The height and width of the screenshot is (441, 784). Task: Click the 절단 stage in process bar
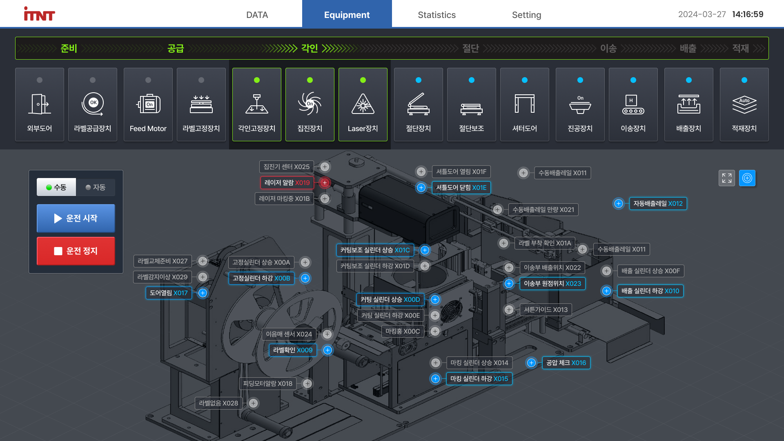click(470, 48)
